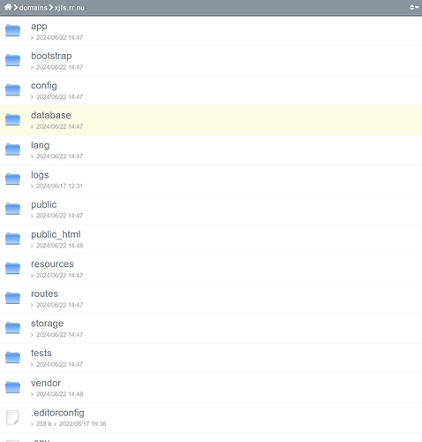Click the public folder icon

(12, 209)
